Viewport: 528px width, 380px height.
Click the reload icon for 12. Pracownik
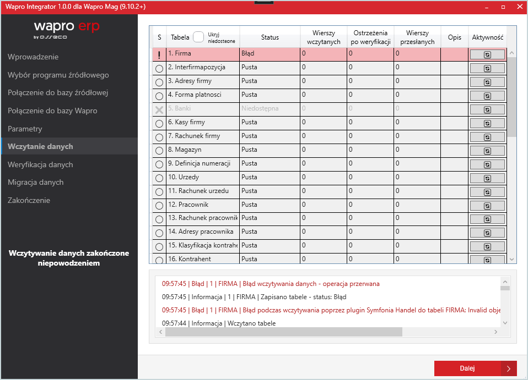487,205
